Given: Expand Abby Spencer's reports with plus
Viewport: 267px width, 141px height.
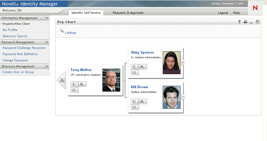Looking at the screenshot, I should (x=183, y=62).
